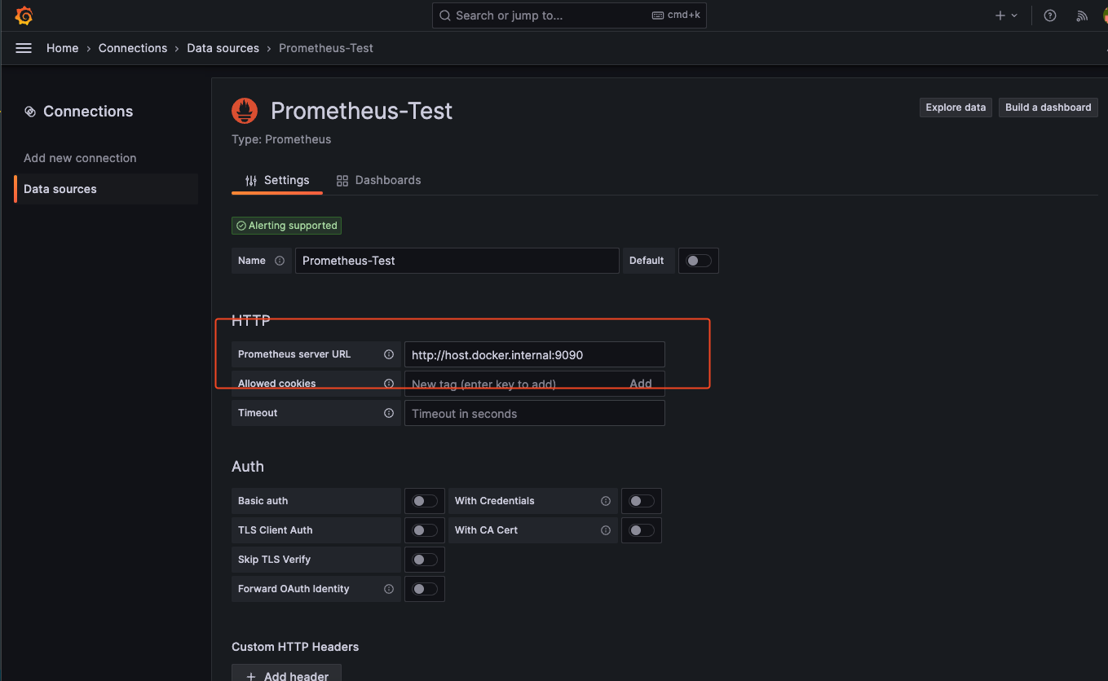Switch to the Dashboards tab
Viewport: 1108px width, 681px height.
(x=379, y=180)
